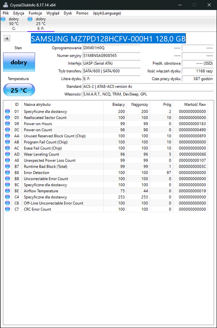The image size is (217, 328).
Task: Click the previous disk arrow button
Action: click(x=7, y=39)
